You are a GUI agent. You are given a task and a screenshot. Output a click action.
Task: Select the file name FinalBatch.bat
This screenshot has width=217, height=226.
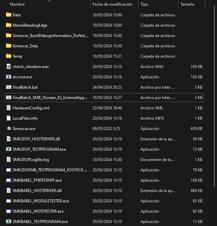pyautogui.click(x=25, y=87)
